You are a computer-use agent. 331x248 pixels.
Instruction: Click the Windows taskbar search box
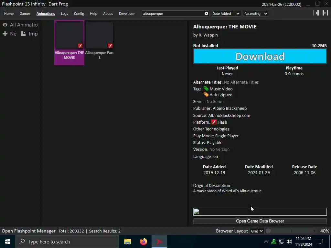tap(67, 242)
